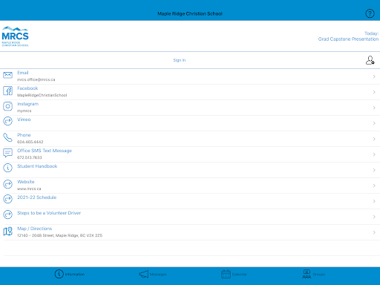This screenshot has height=285, width=380.
Task: Expand the Map / Directions row chevron
Action: [374, 232]
